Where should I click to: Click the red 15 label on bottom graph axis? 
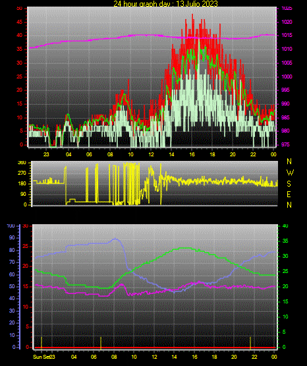(26, 286)
